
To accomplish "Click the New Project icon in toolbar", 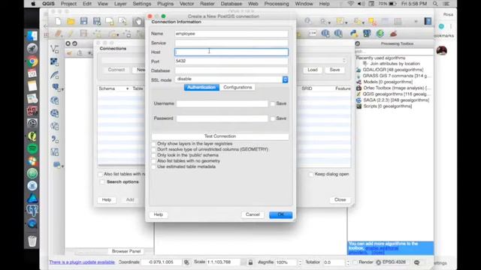I will click(58, 21).
